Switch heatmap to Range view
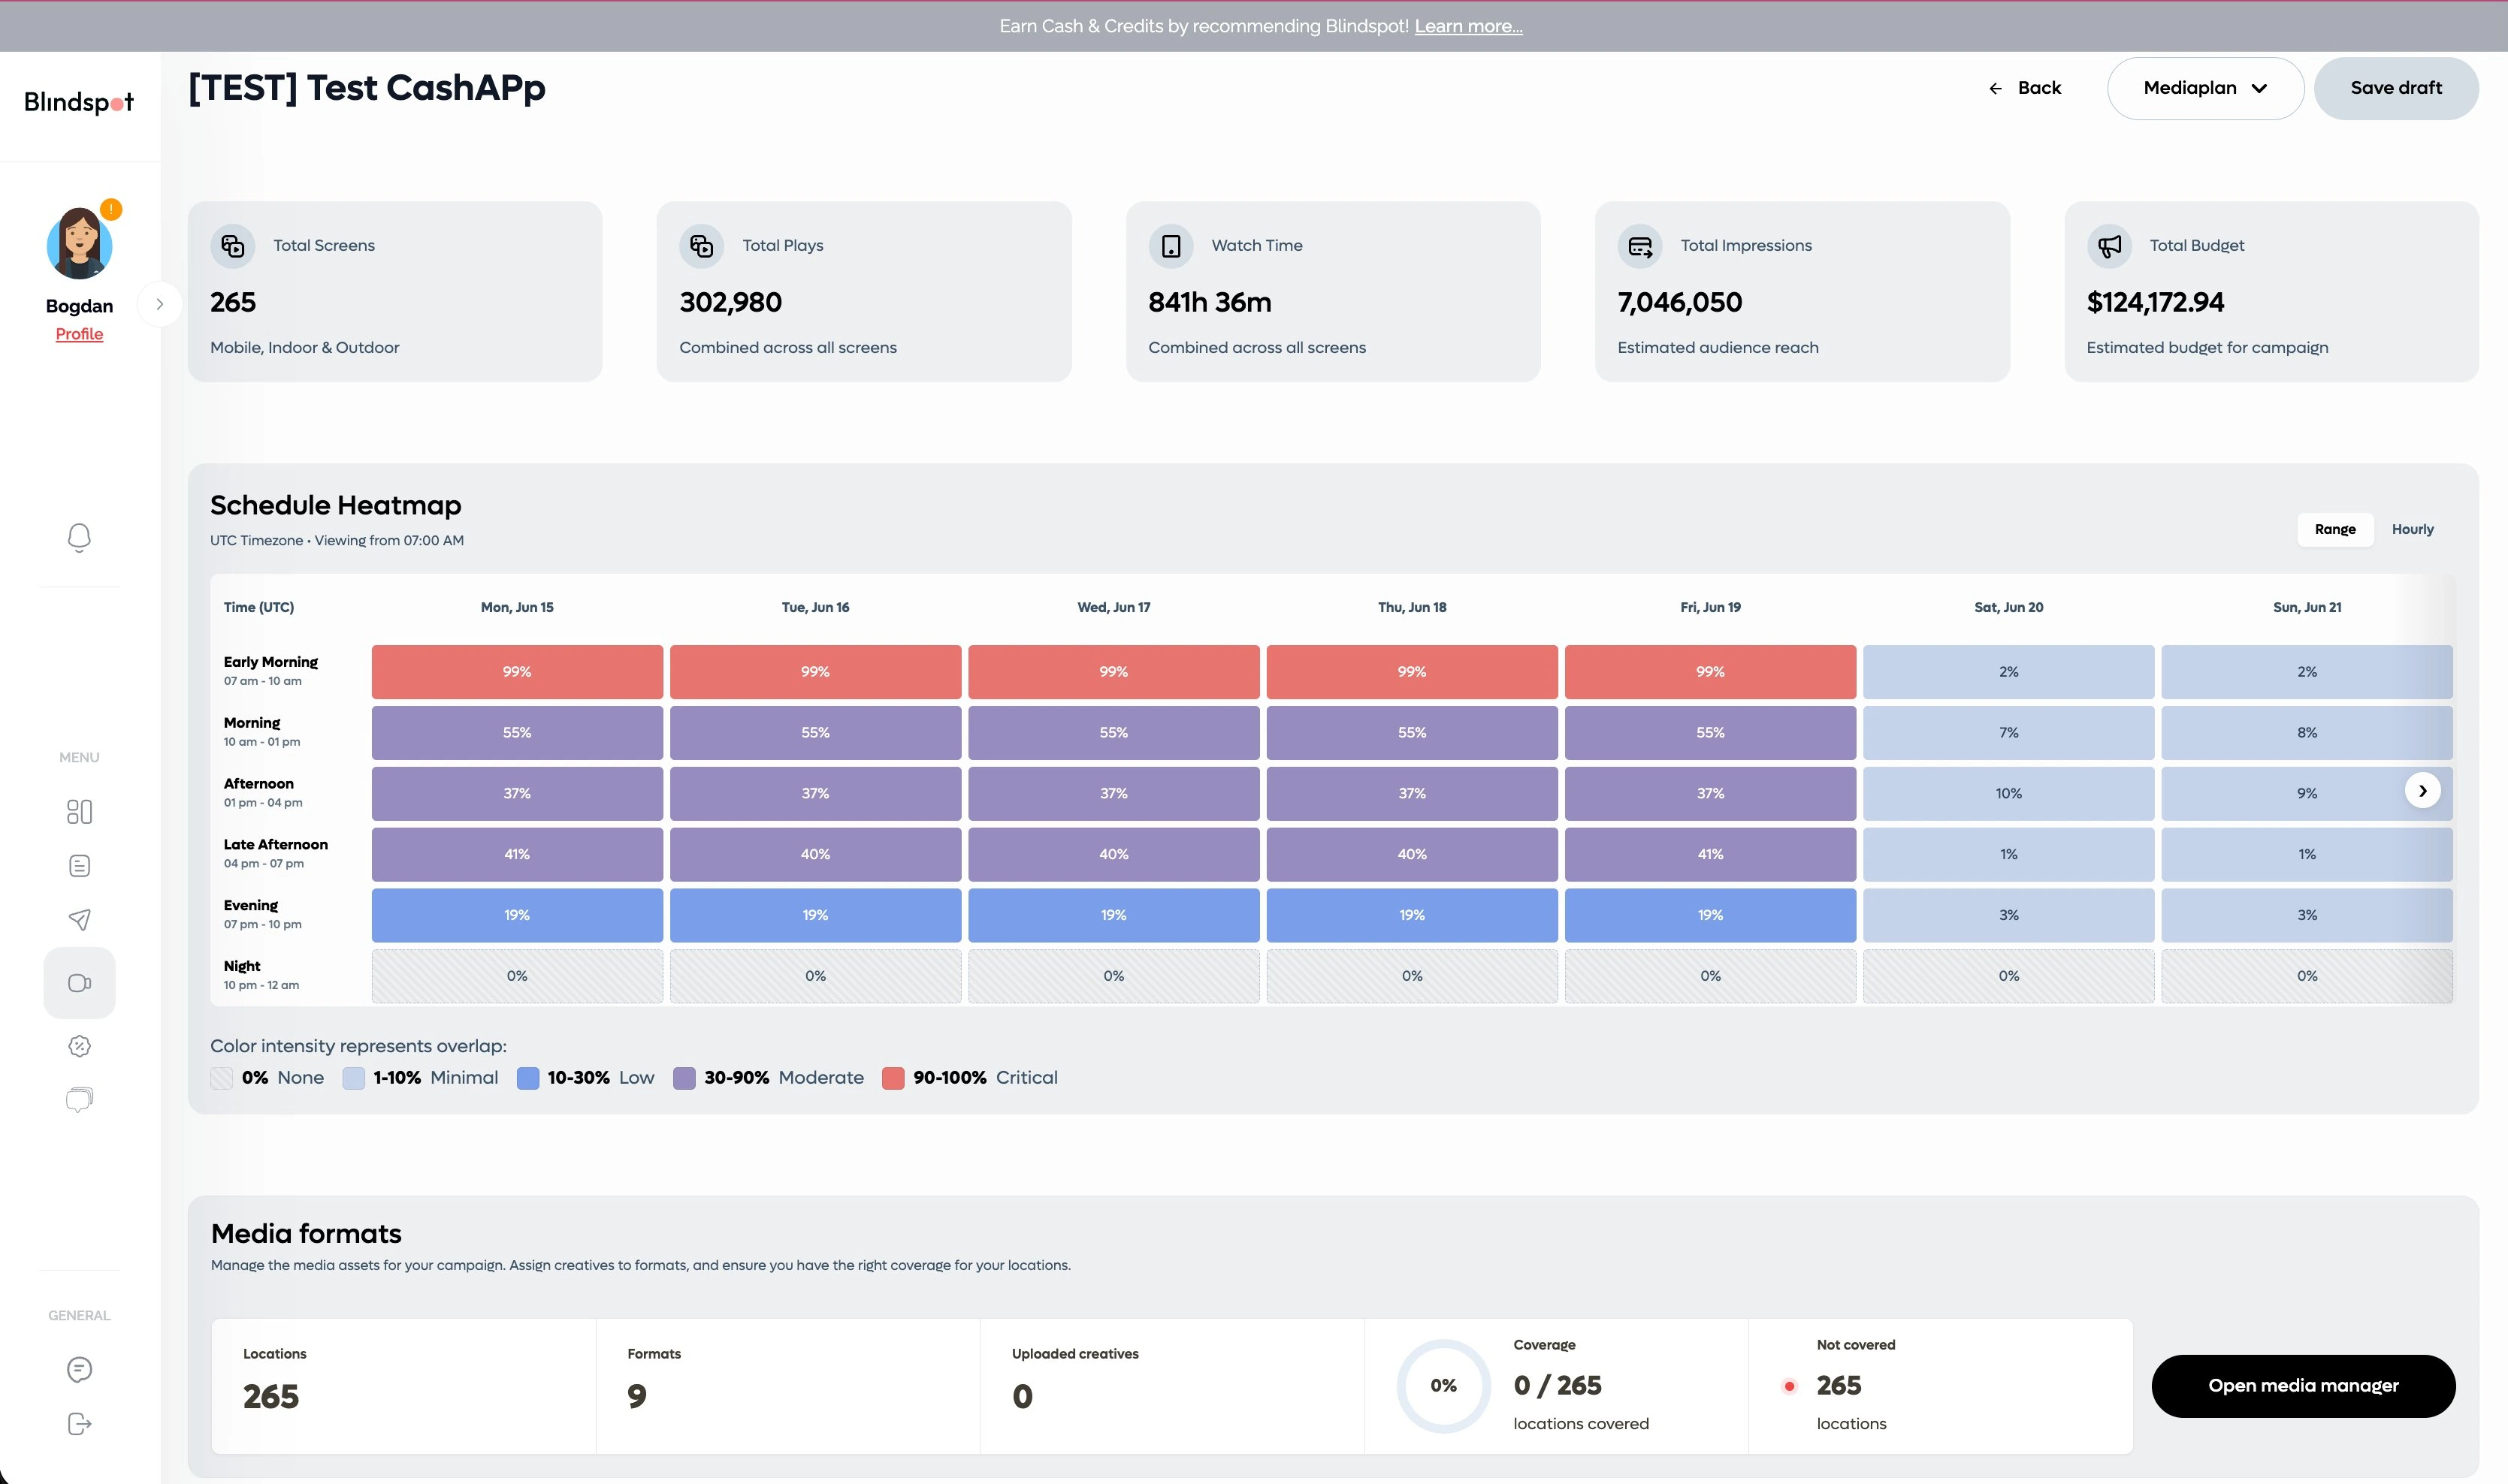 tap(2335, 529)
